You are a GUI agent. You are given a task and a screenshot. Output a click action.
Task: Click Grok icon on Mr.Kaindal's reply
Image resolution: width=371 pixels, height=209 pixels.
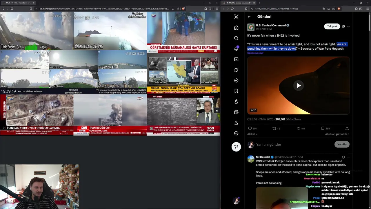pos(343,157)
